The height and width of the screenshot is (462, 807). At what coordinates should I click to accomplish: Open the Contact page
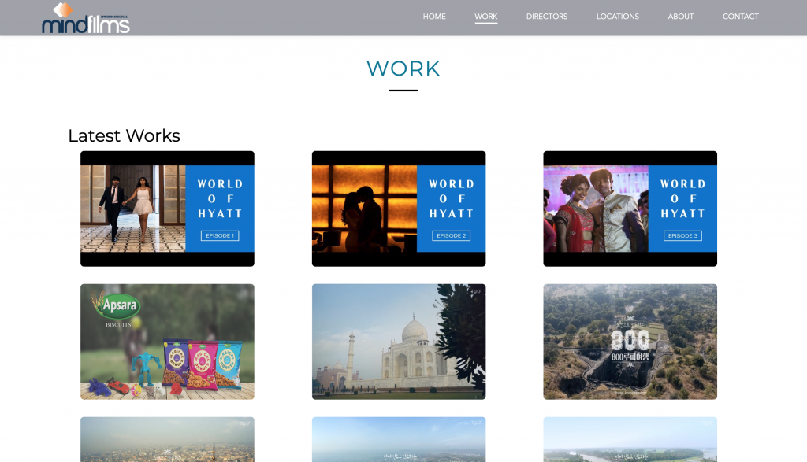pos(741,17)
